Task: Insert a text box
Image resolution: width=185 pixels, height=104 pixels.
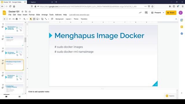Action: (34, 19)
